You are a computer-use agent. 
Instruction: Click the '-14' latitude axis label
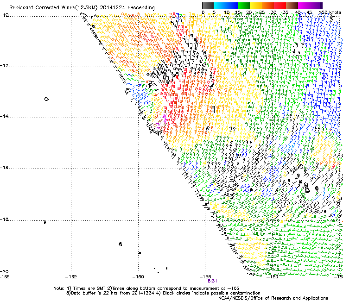point(4,116)
